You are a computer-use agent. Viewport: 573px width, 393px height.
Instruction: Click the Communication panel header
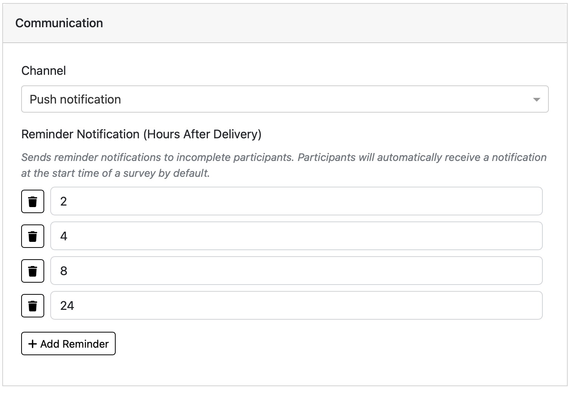tap(59, 23)
